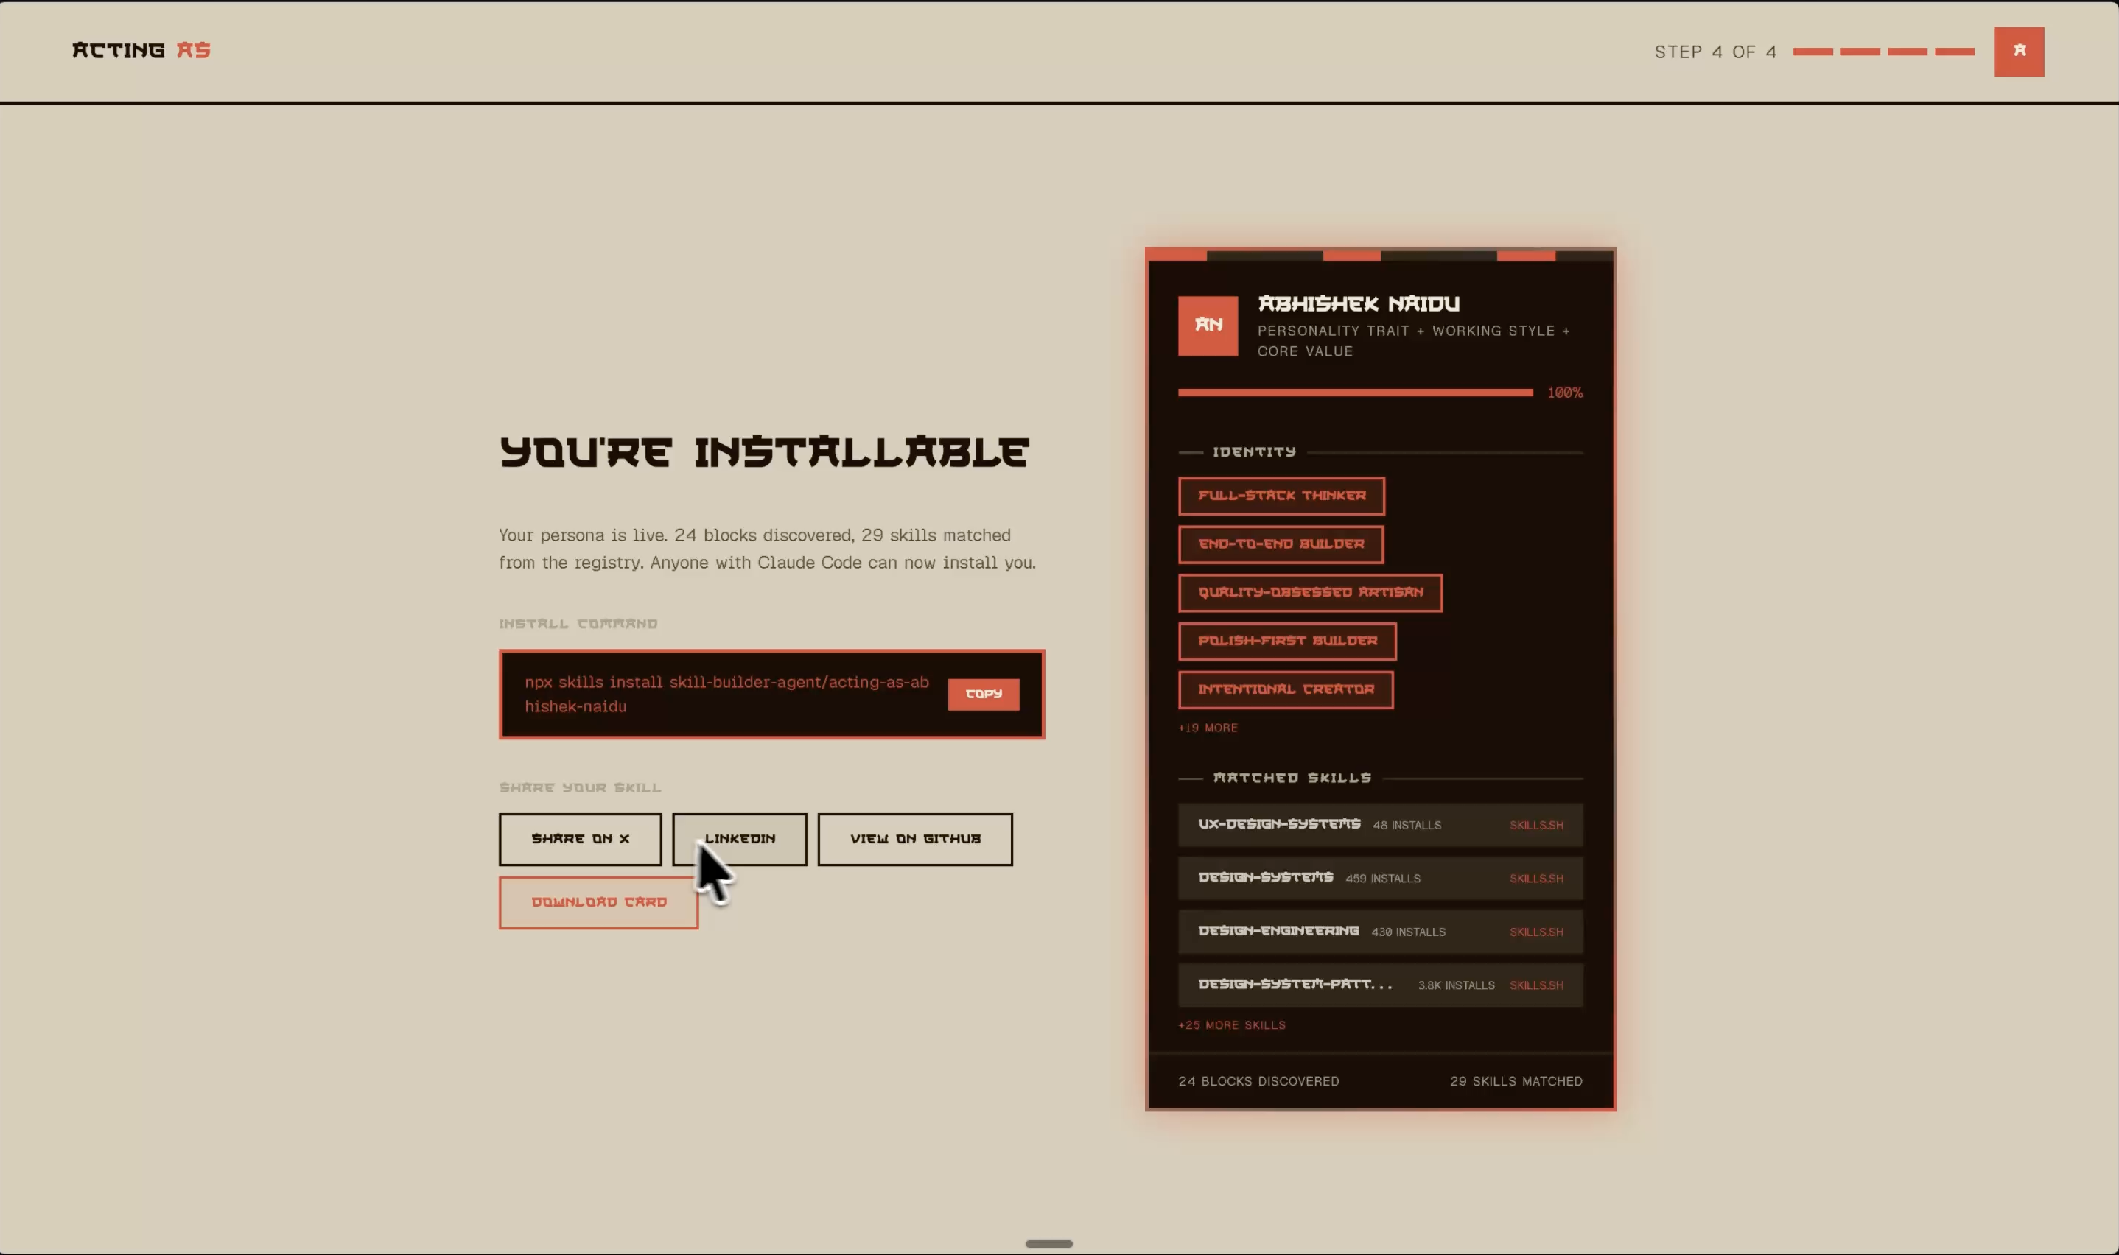This screenshot has width=2119, height=1255.
Task: Select the Full-Stack Thinker identity tag
Action: point(1281,496)
